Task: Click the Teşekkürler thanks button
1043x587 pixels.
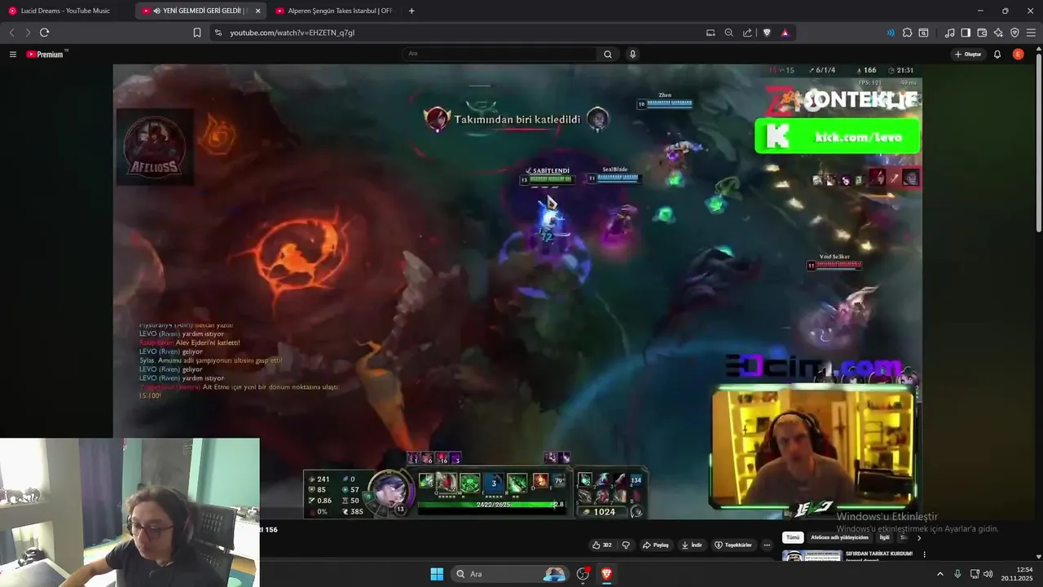Action: click(733, 545)
